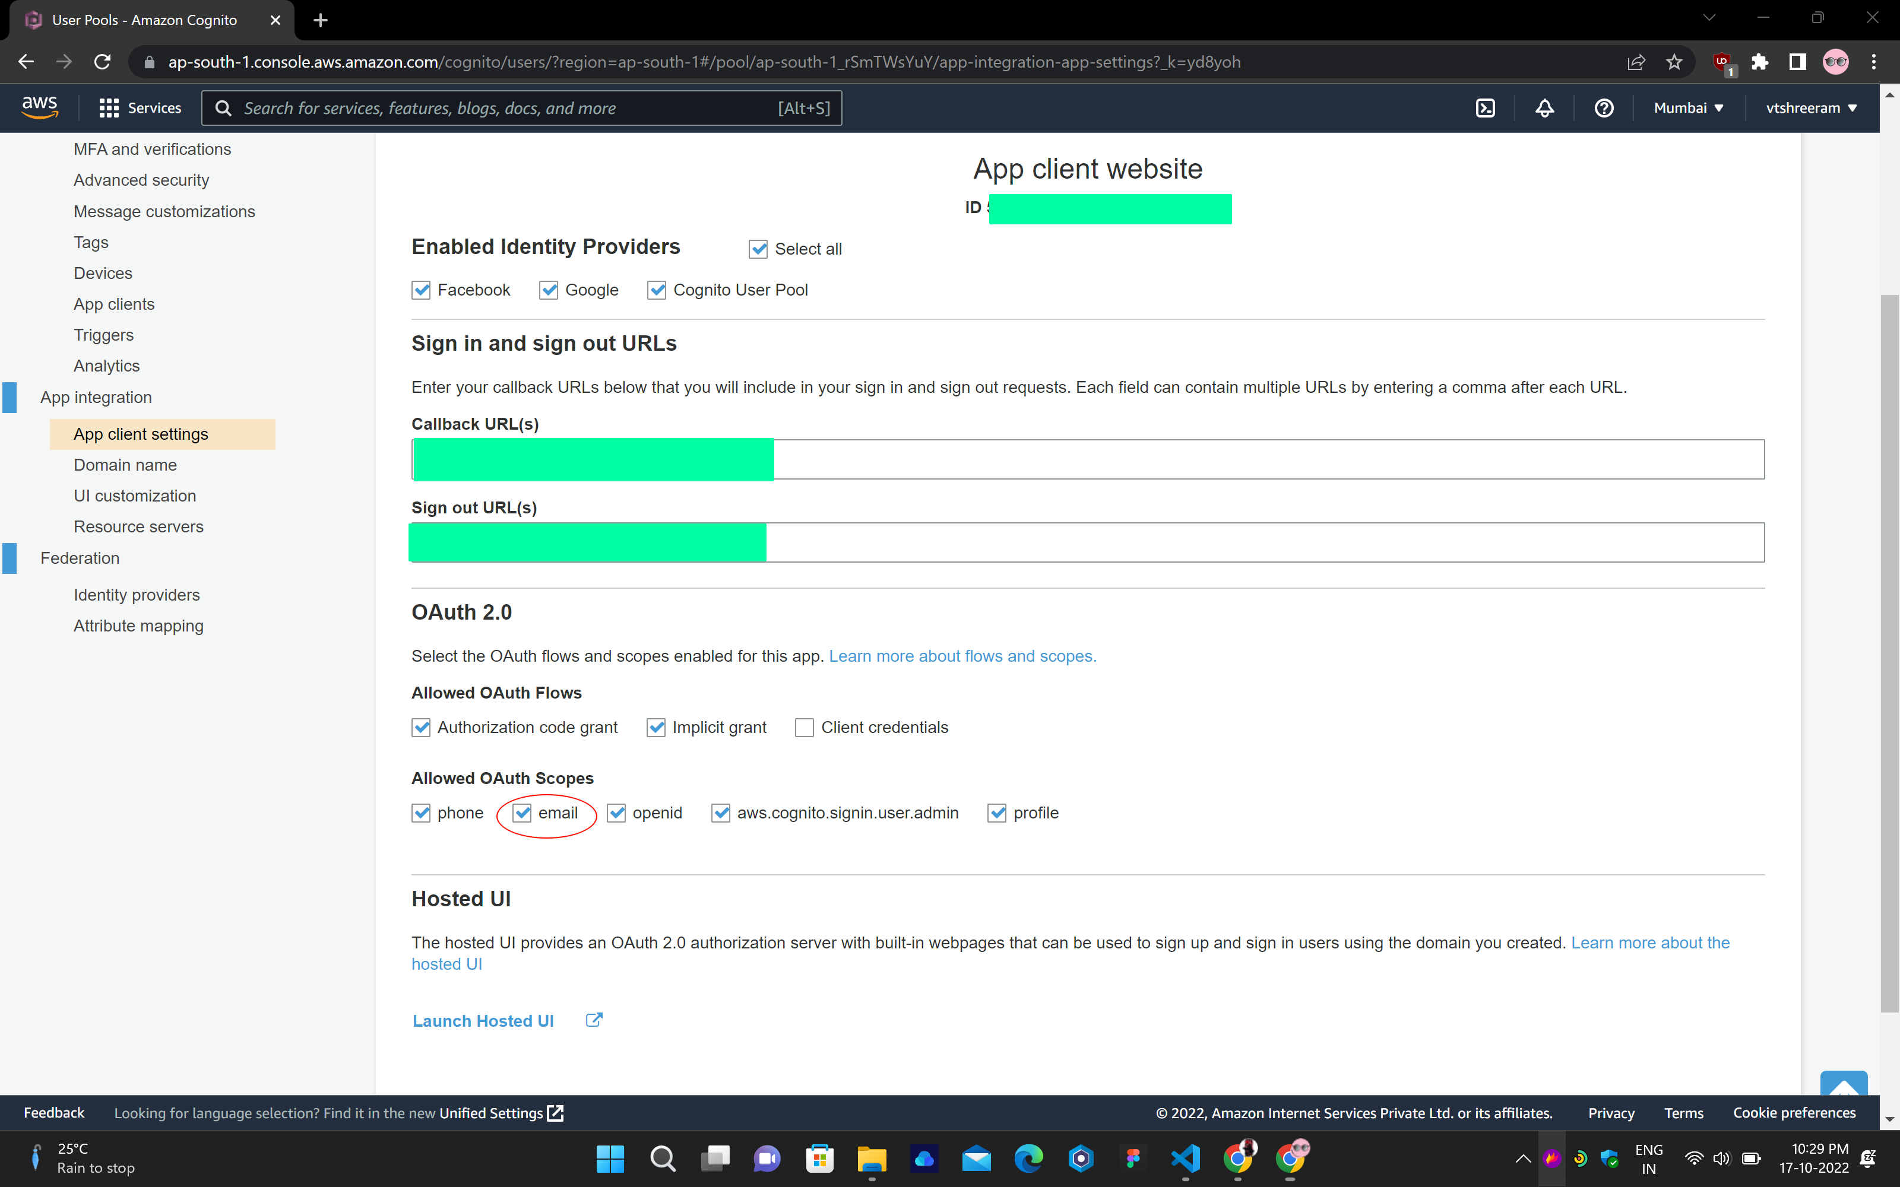Open the vtshreeram account dropdown
The height and width of the screenshot is (1187, 1900).
(1812, 109)
